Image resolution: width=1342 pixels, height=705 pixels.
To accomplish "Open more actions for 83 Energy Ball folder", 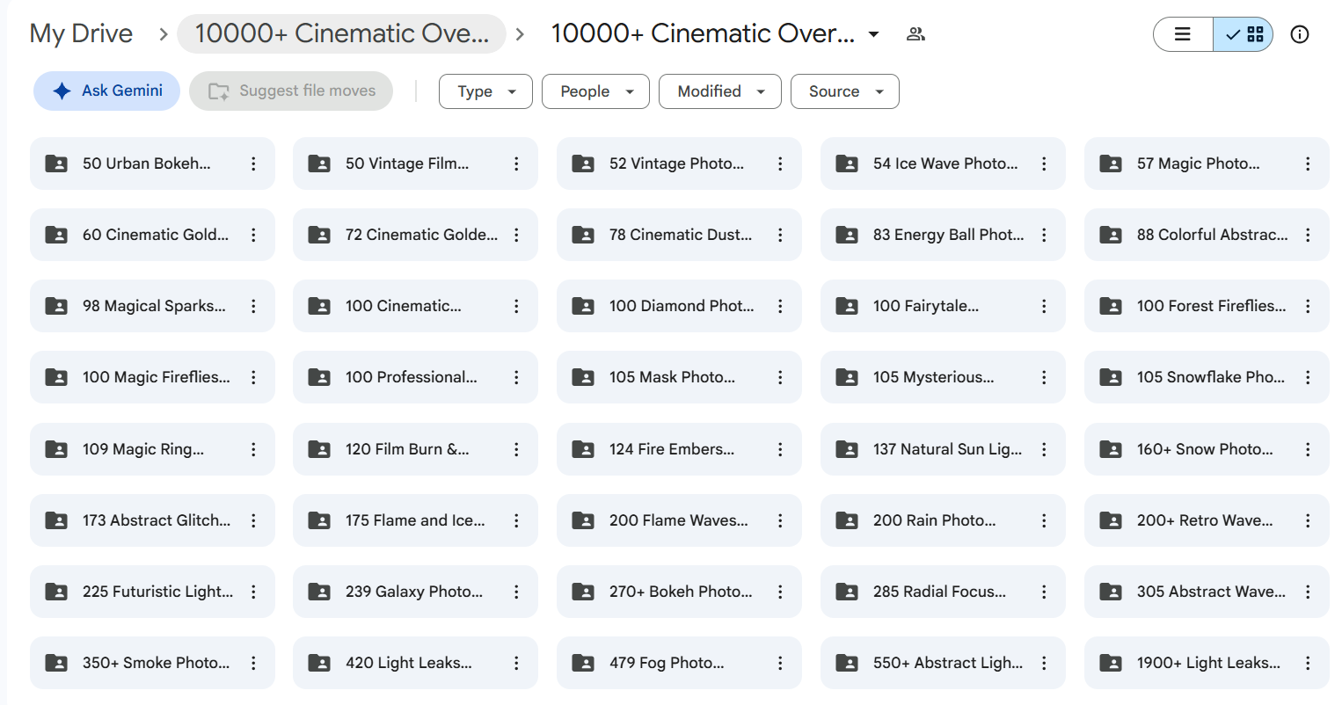I will point(1044,235).
